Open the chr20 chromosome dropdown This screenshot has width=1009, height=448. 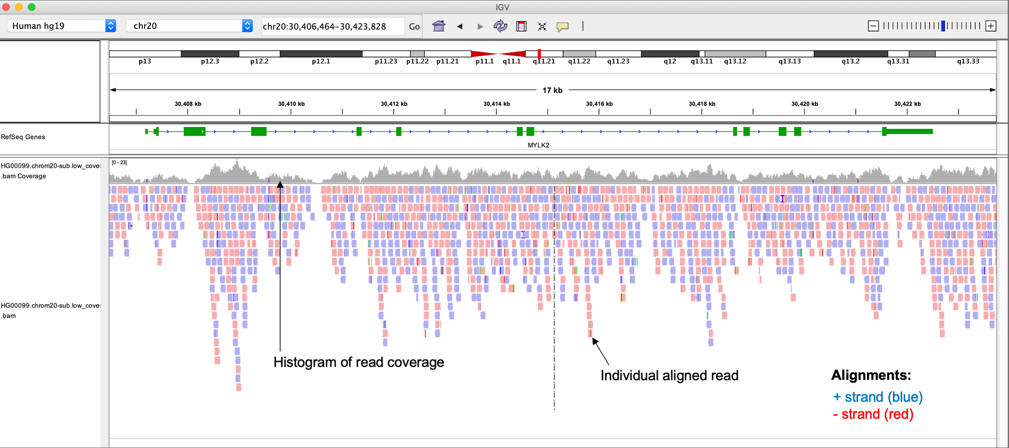tap(189, 26)
